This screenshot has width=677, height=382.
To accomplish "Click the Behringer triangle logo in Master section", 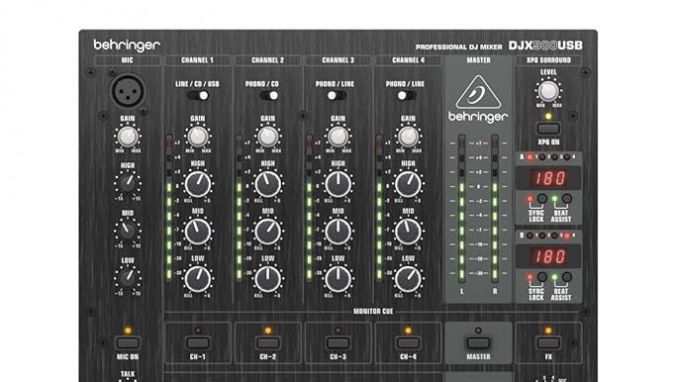I will coord(478,92).
